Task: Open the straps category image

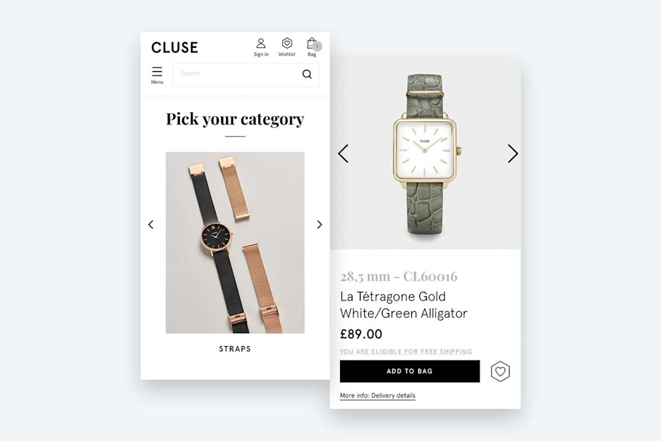Action: point(235,243)
